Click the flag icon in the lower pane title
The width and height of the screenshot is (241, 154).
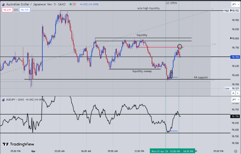(3, 100)
